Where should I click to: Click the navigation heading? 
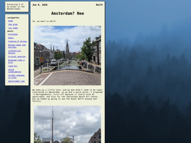(13, 18)
